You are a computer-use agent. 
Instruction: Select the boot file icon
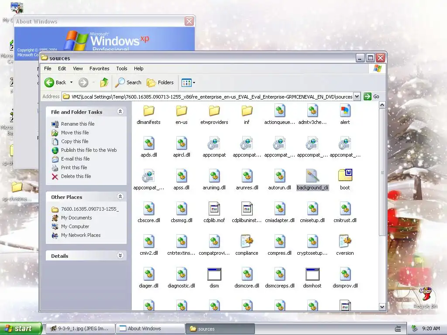345,176
